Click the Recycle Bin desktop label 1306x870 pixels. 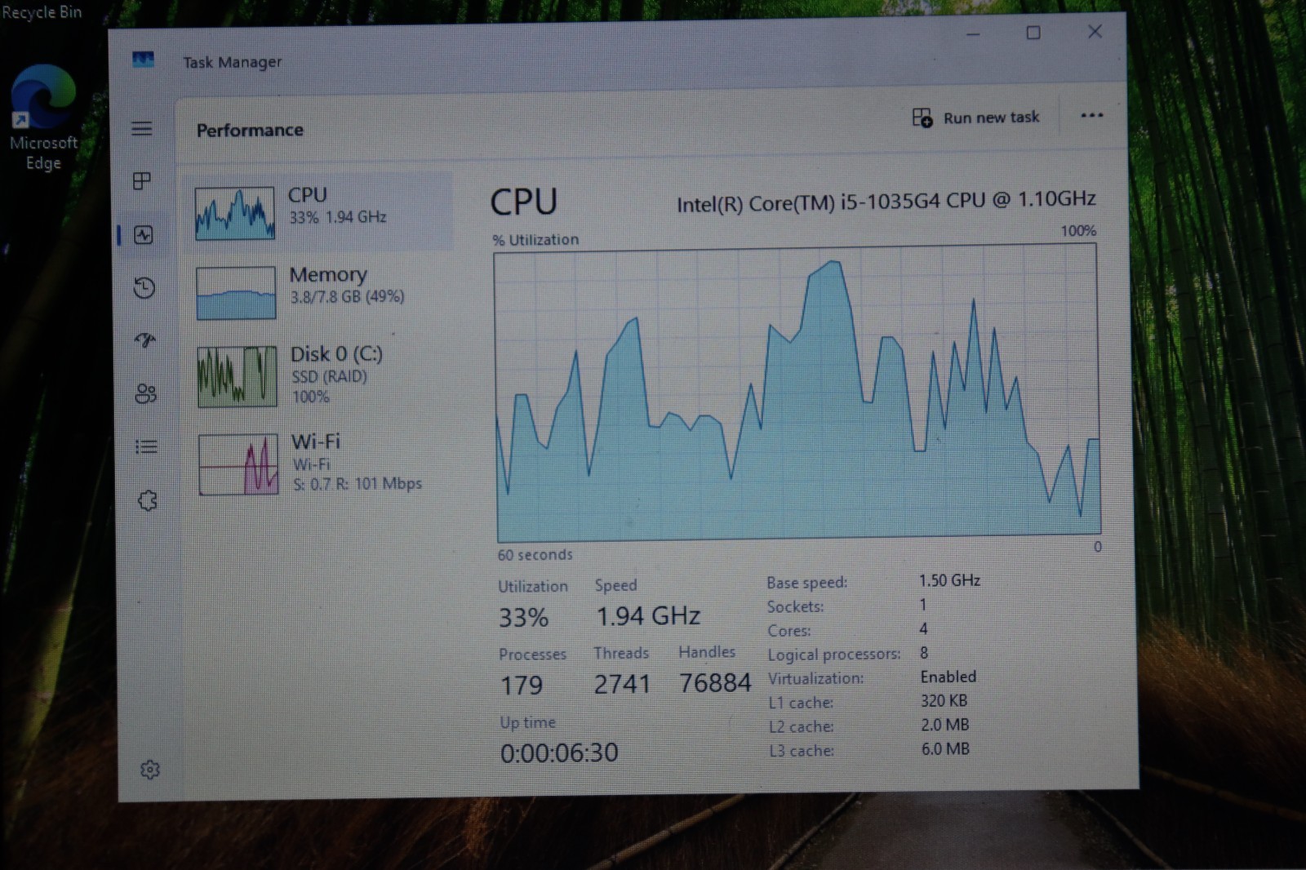42,12
